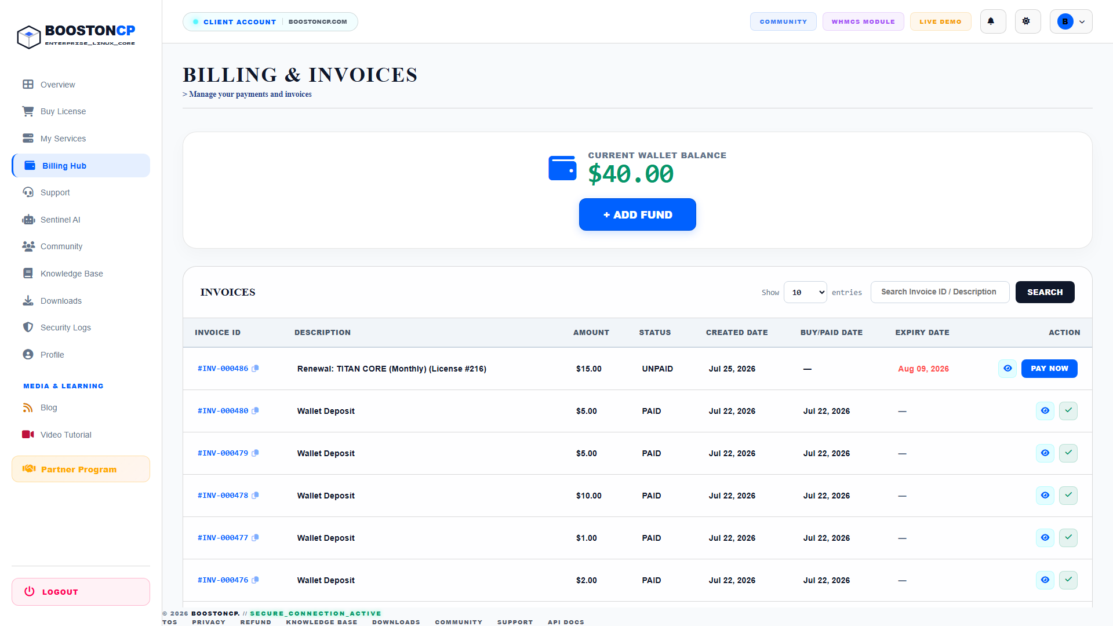Copy invoice ID #INV-000477 icon
The height and width of the screenshot is (626, 1113).
[255, 538]
